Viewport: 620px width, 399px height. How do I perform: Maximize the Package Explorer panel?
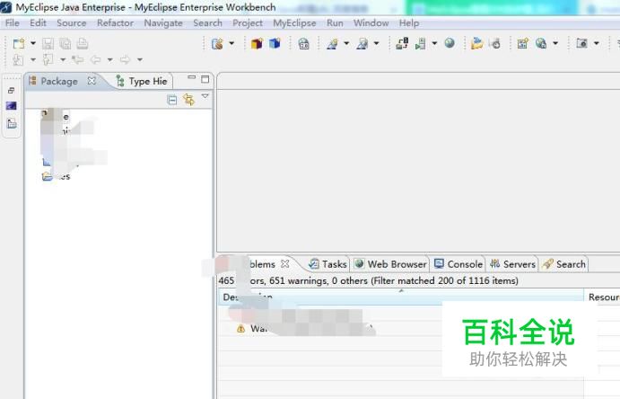pos(205,79)
